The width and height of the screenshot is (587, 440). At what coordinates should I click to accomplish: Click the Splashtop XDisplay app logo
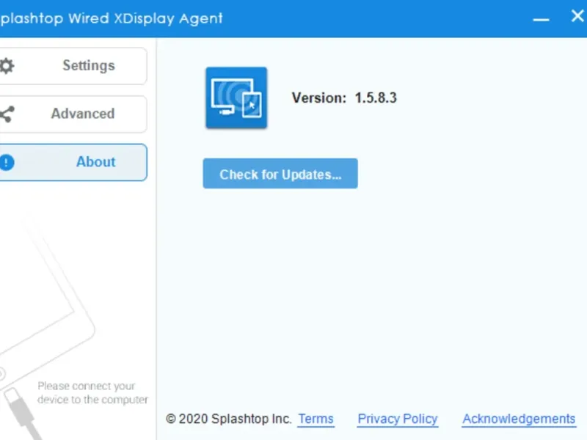236,98
